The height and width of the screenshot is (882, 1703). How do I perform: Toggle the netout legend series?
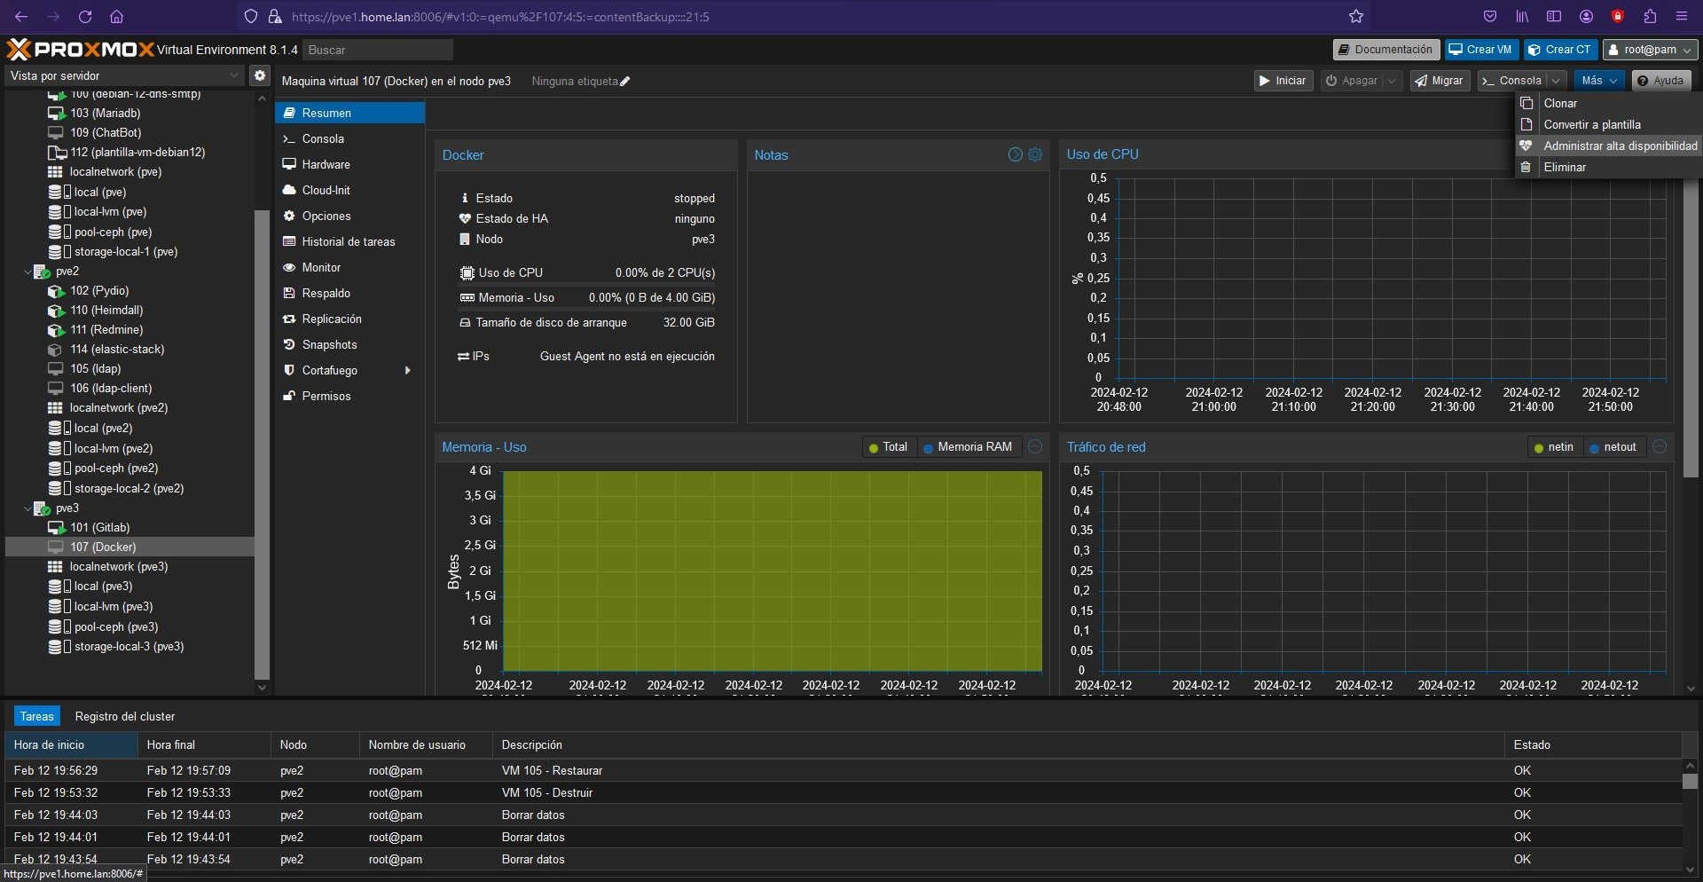[1613, 447]
